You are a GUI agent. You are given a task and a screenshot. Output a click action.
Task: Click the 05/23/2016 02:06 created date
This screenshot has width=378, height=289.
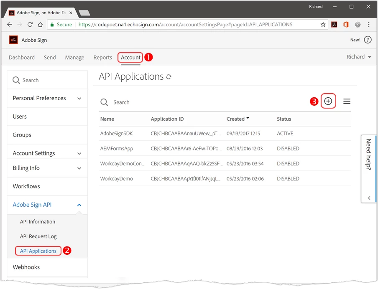point(245,179)
